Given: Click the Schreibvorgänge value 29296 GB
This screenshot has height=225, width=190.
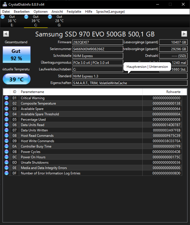Looking at the screenshot, I should pos(173,49).
